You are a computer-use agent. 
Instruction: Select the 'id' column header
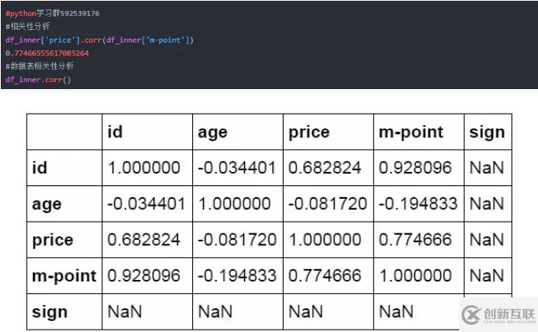point(115,132)
